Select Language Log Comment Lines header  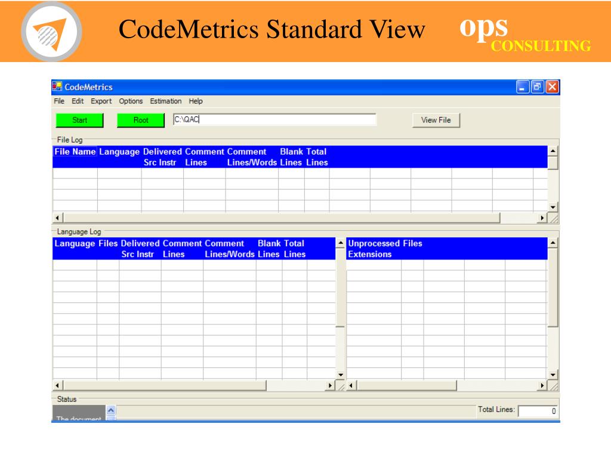click(x=182, y=249)
